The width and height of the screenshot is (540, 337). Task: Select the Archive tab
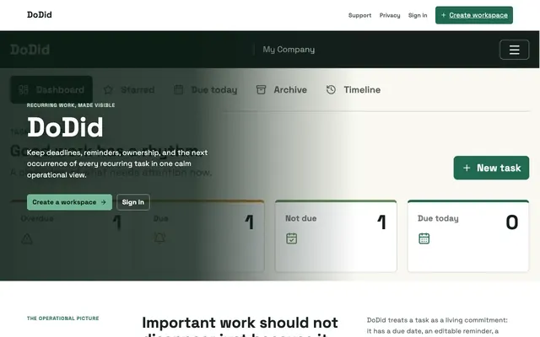(282, 90)
